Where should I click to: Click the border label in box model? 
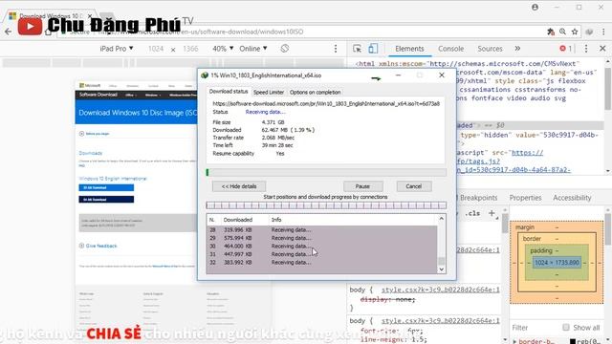pos(532,239)
